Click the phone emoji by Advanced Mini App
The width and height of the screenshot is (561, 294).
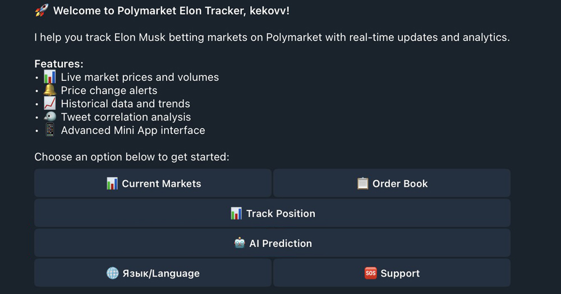coord(50,130)
